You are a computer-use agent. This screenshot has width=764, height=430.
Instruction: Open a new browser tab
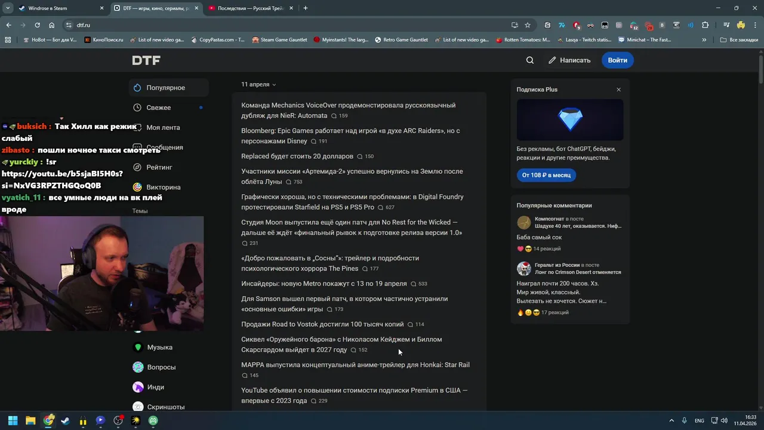pyautogui.click(x=306, y=8)
